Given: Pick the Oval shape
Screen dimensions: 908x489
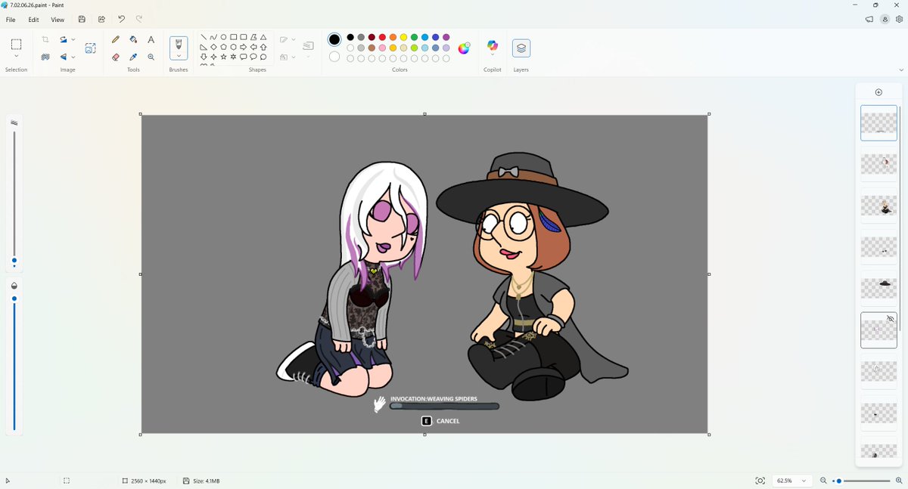Looking at the screenshot, I should coord(223,37).
